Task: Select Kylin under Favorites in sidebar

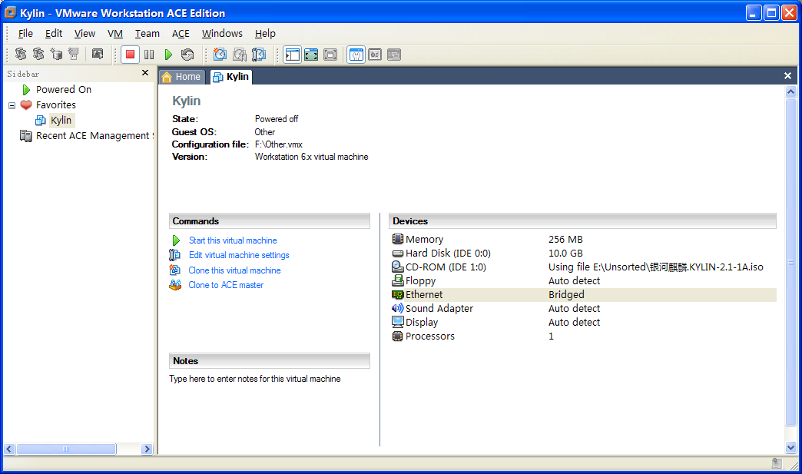Action: (61, 120)
